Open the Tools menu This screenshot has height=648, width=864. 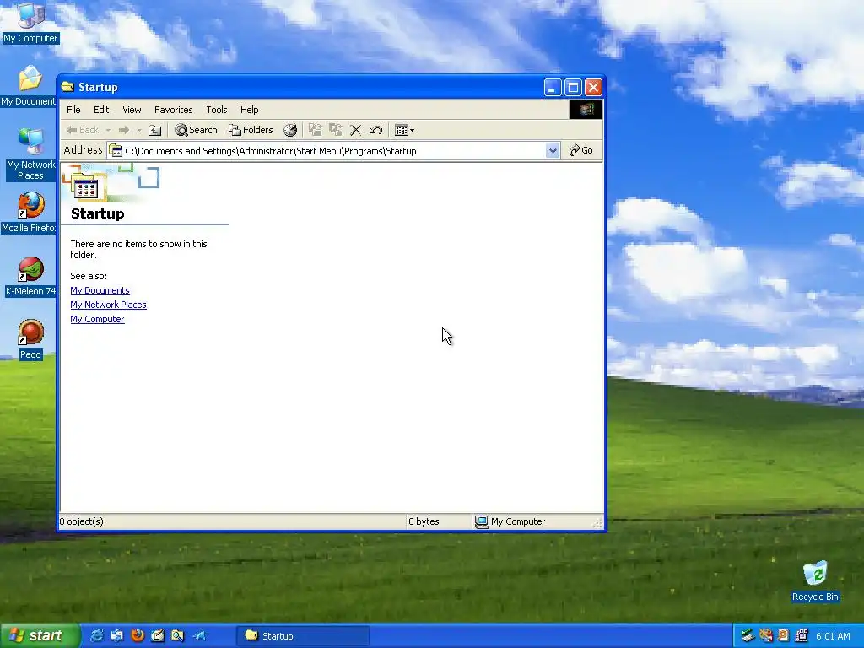217,110
